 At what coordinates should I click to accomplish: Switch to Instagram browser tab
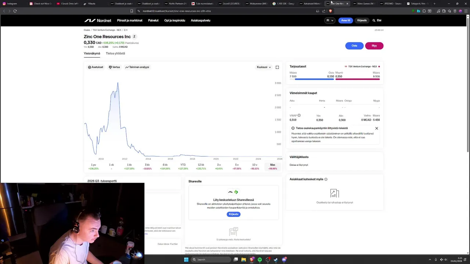pos(13,4)
